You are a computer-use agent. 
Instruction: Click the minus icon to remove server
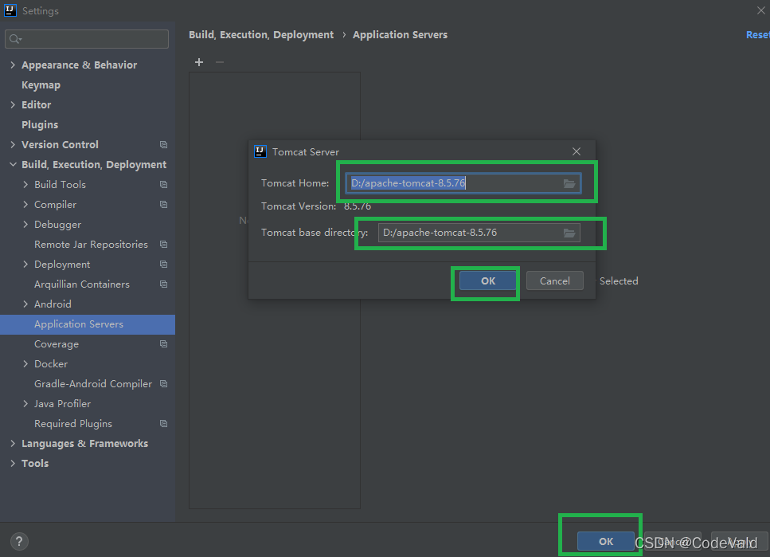(220, 62)
